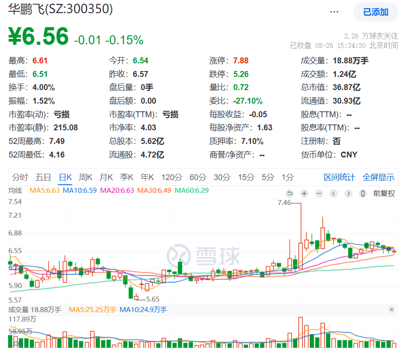Screen dimensions: 411x348
Task: Click the 跌停 value 5.26
Action: coord(241,74)
